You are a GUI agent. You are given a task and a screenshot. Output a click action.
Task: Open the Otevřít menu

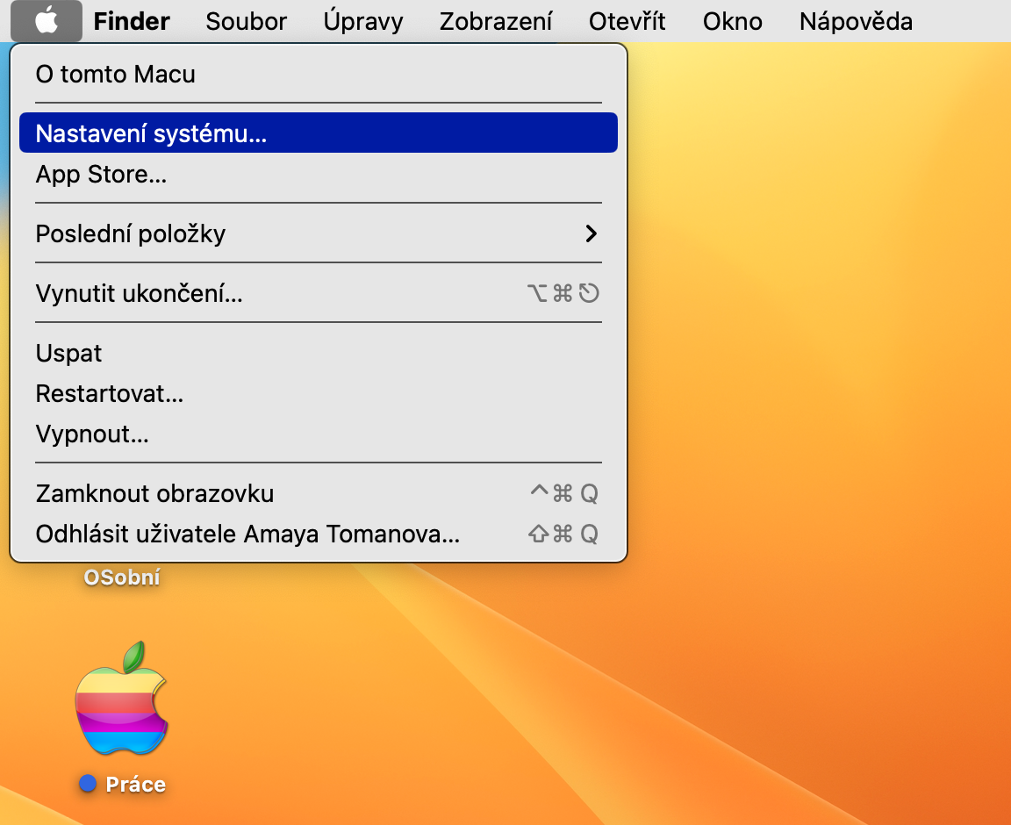[627, 21]
